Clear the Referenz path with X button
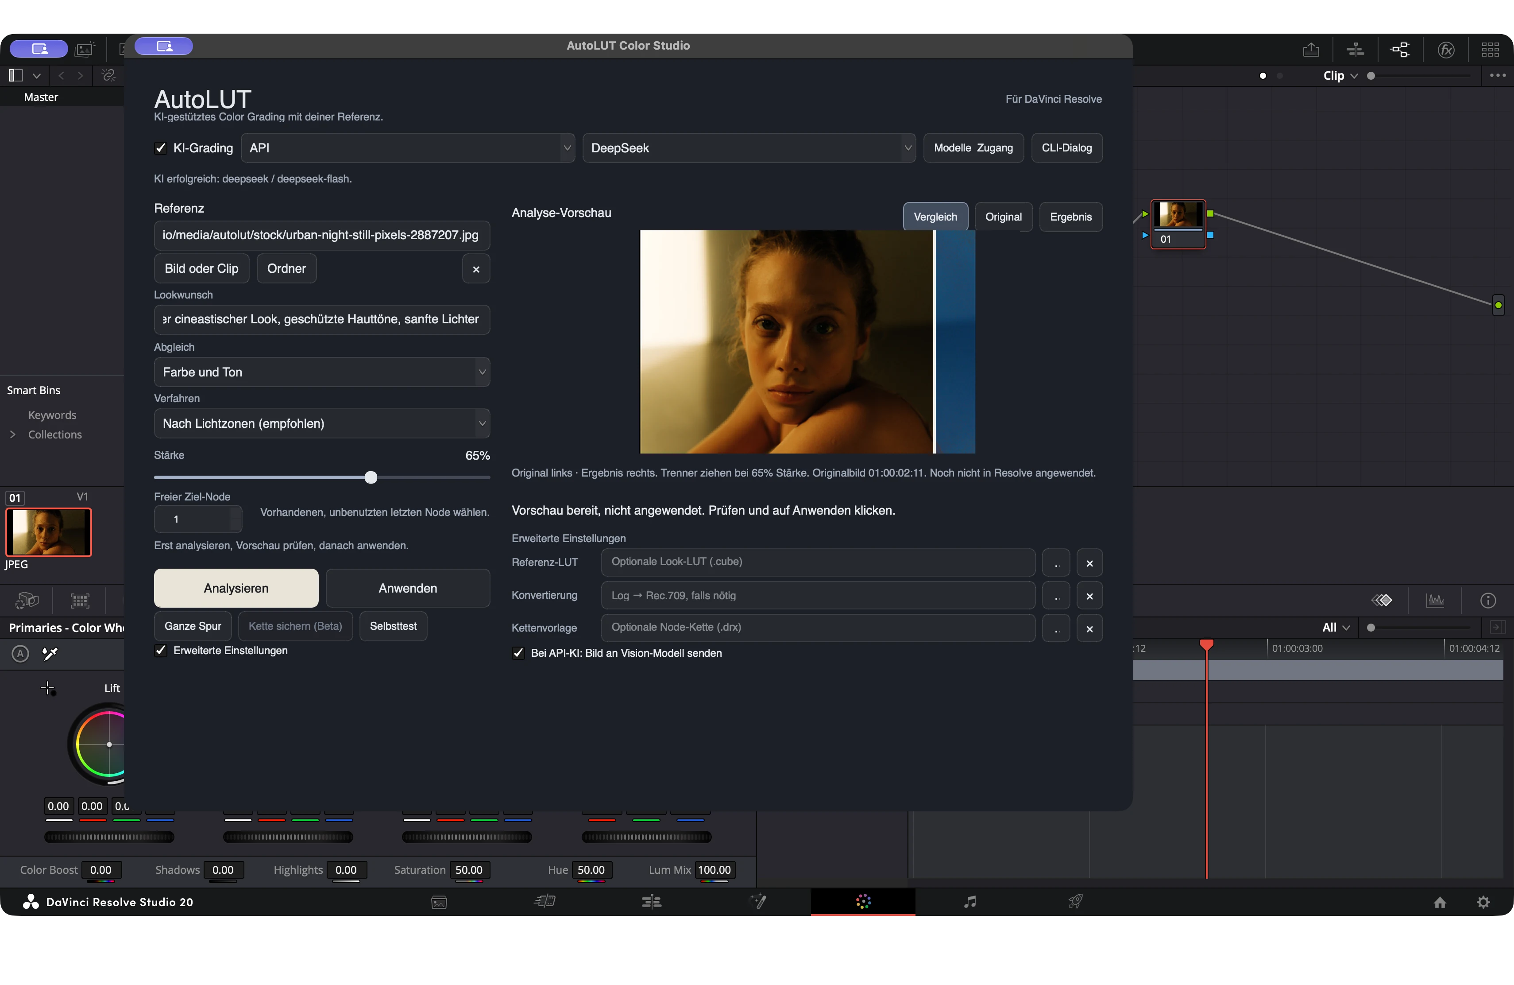This screenshot has height=985, width=1514. coord(476,269)
